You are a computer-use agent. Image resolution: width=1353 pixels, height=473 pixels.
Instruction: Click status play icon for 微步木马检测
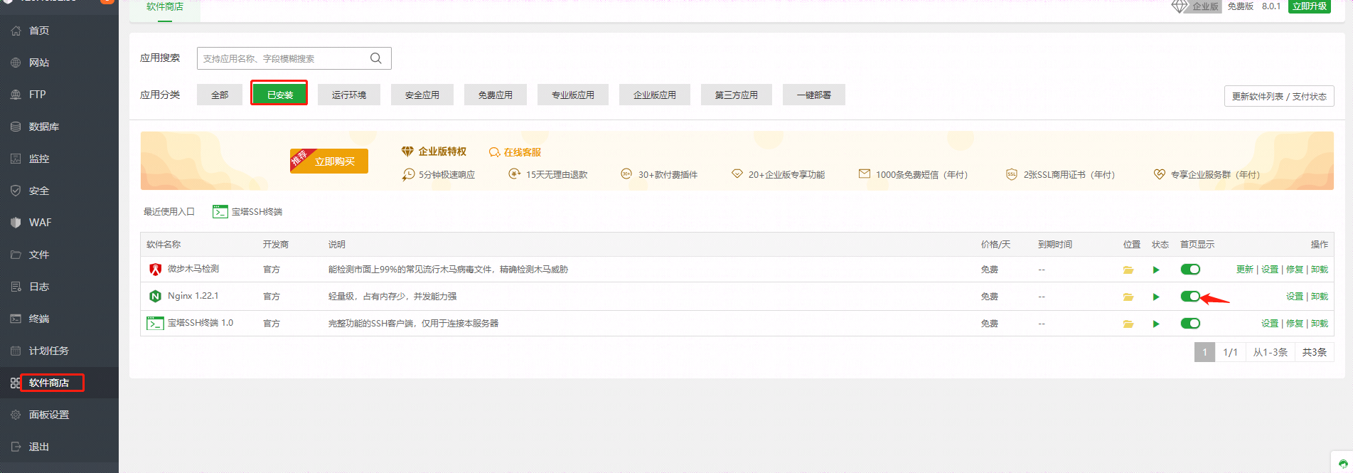[1156, 270]
